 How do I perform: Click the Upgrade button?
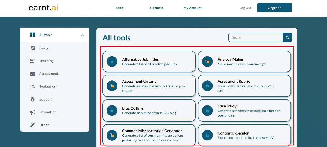(274, 8)
